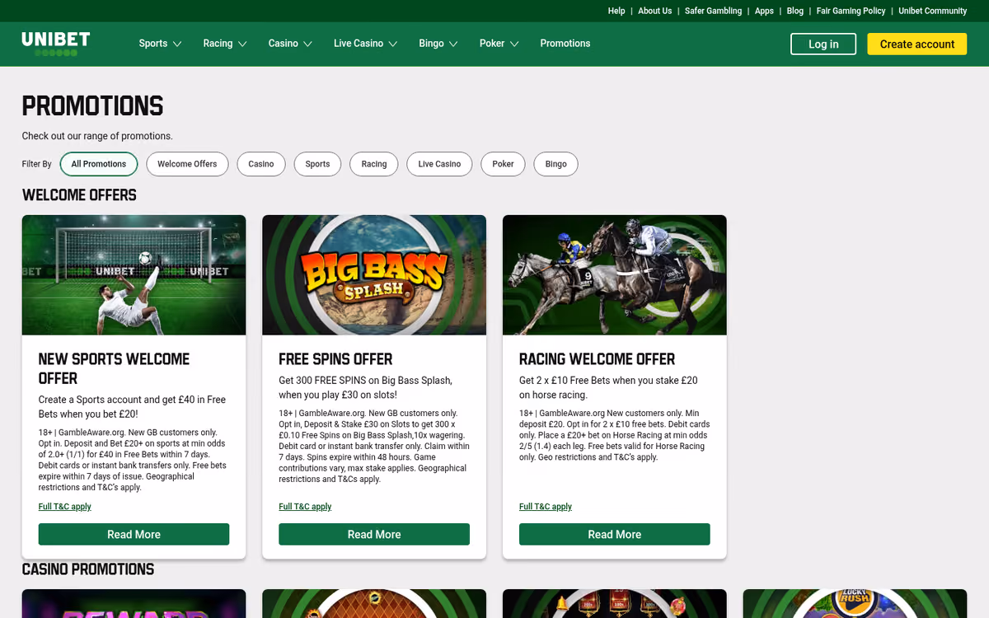Image resolution: width=989 pixels, height=618 pixels.
Task: Read More about Racing Welcome Offer
Action: tap(615, 534)
